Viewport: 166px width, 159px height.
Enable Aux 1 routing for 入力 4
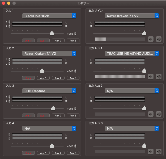coord(43,153)
